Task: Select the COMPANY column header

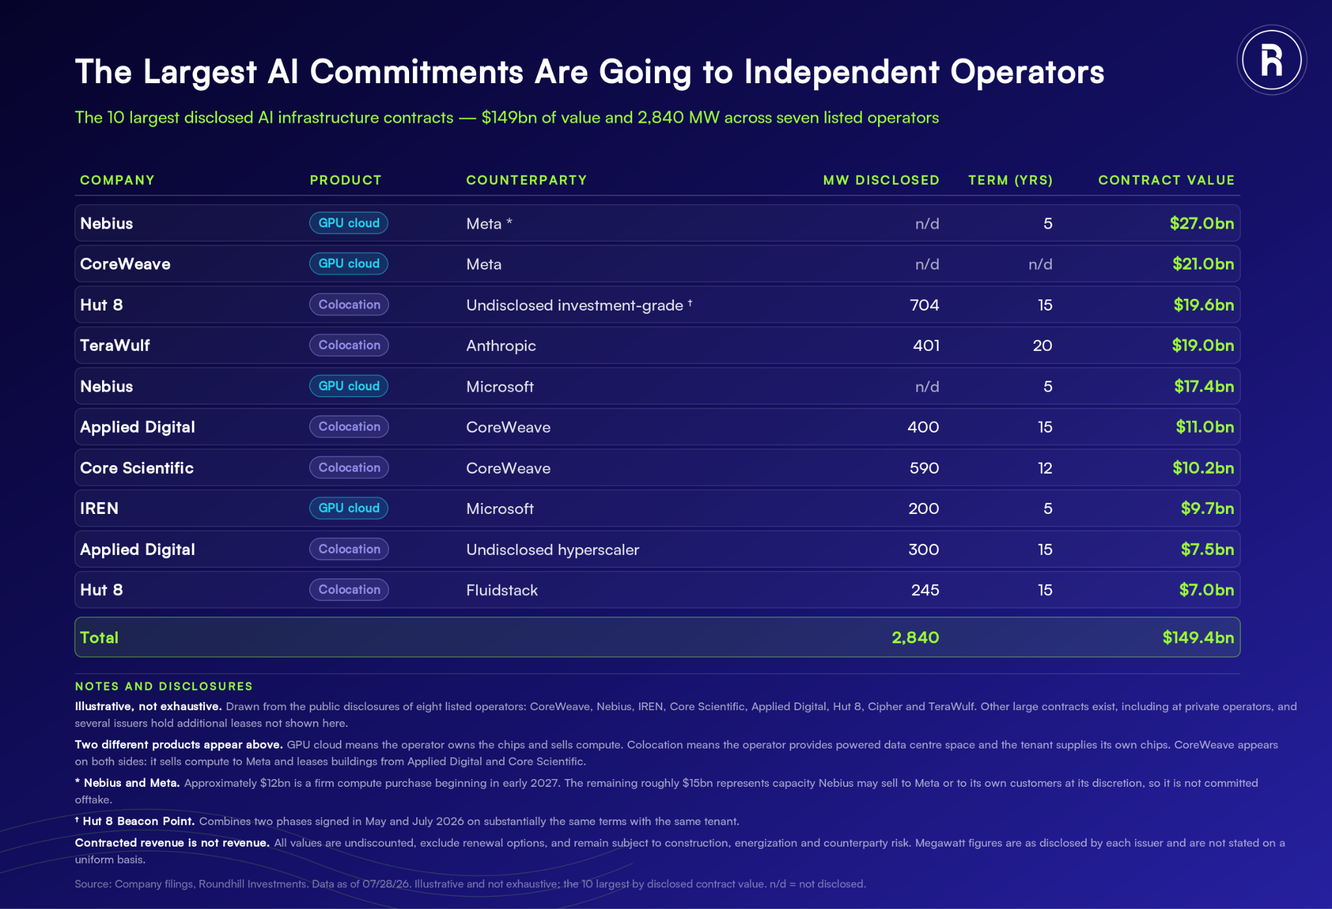Action: click(x=117, y=180)
